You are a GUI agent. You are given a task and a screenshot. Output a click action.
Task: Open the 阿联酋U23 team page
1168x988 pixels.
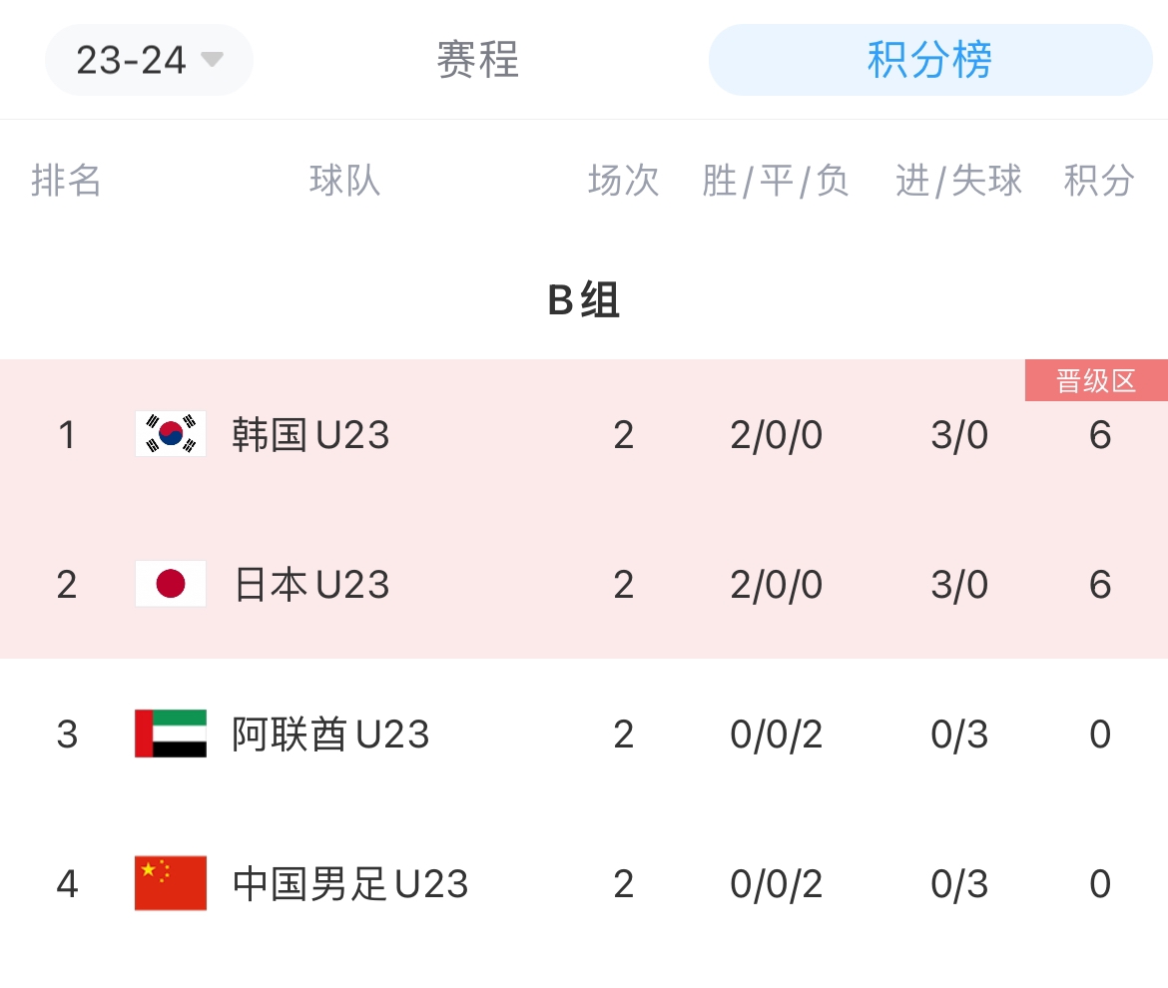pyautogui.click(x=330, y=735)
